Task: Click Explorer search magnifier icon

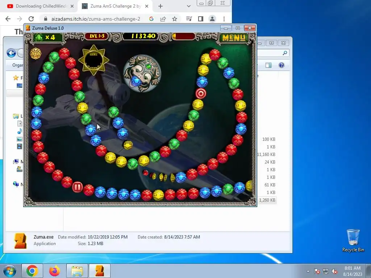Action: 285,53
